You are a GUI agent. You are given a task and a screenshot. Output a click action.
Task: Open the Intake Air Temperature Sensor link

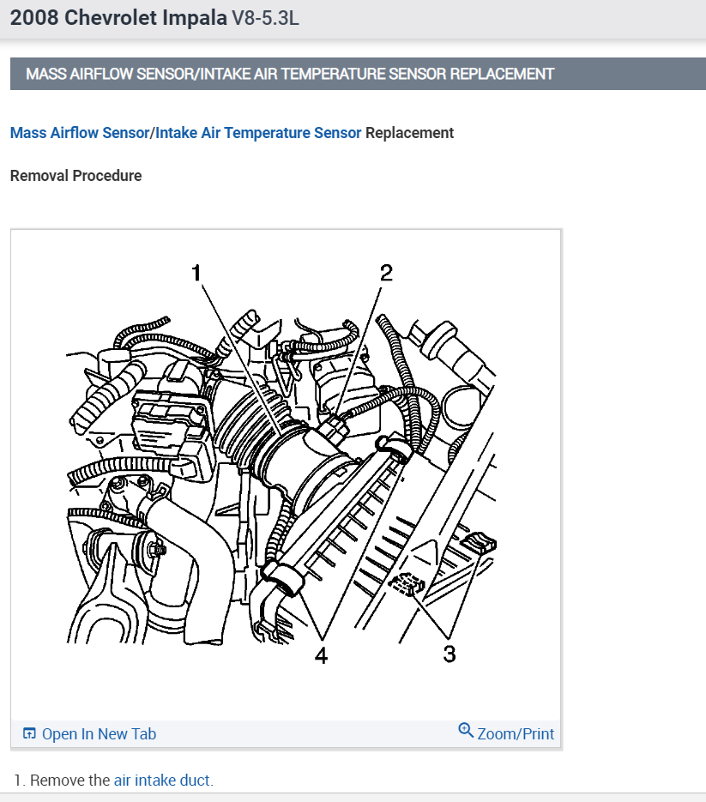(x=258, y=133)
